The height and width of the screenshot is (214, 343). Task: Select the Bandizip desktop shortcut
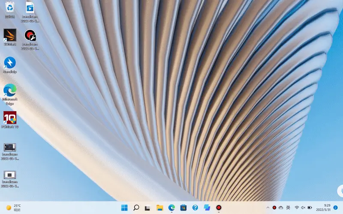click(9, 63)
